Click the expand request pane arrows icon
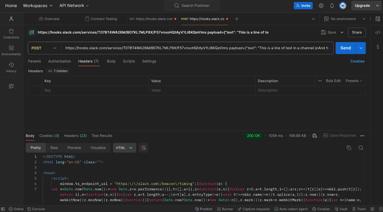The height and width of the screenshot is (212, 383). [378, 47]
